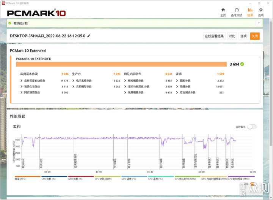
Task: Select the GPU 内存时钟频率 legend swatch
Action: pos(214,176)
